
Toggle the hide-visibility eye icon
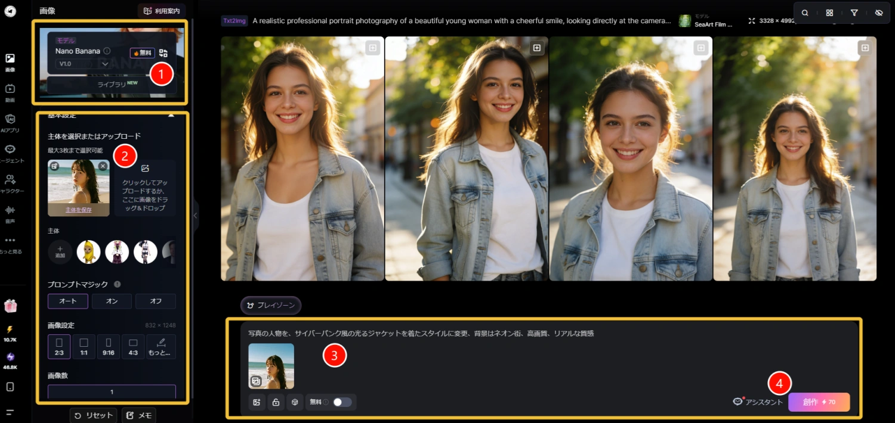coord(878,13)
